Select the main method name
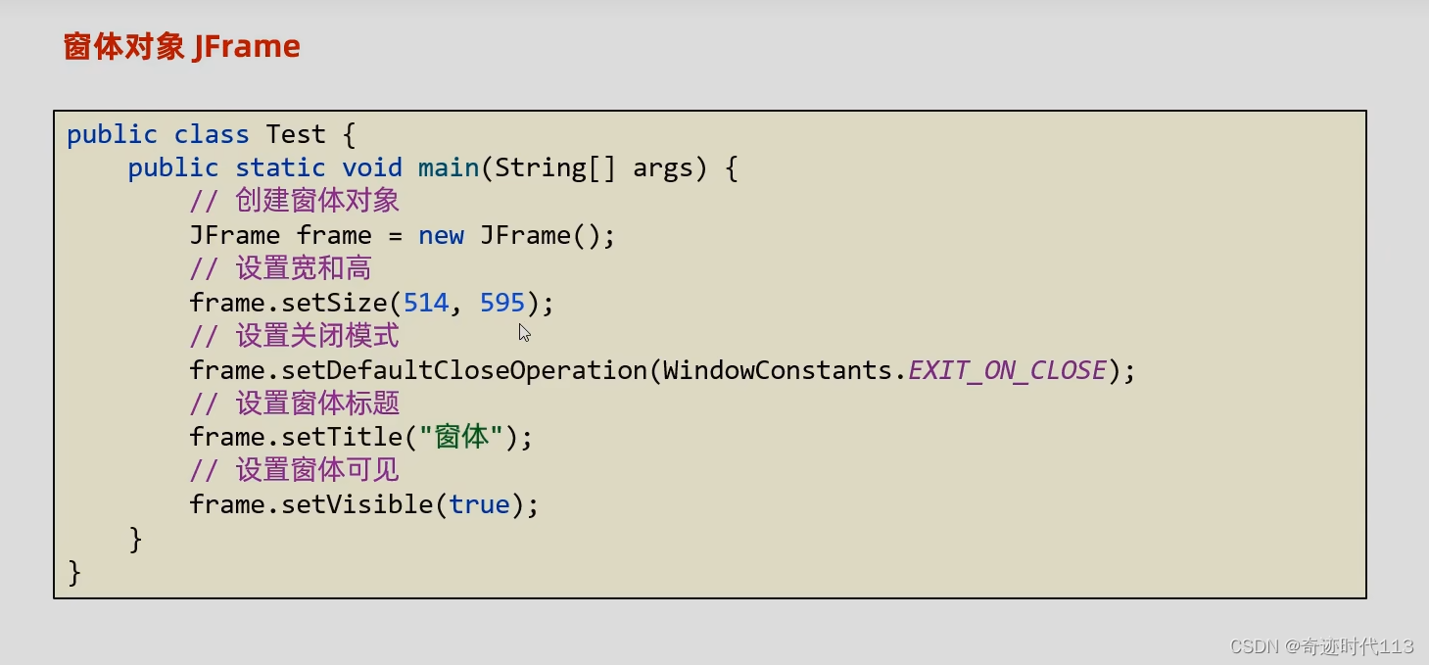 pos(448,167)
